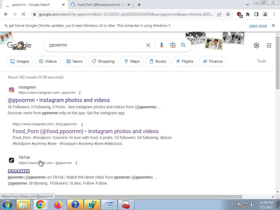This screenshot has height=210, width=280.
Task: Dismiss the Chrome update notice
Action: (x=273, y=25)
